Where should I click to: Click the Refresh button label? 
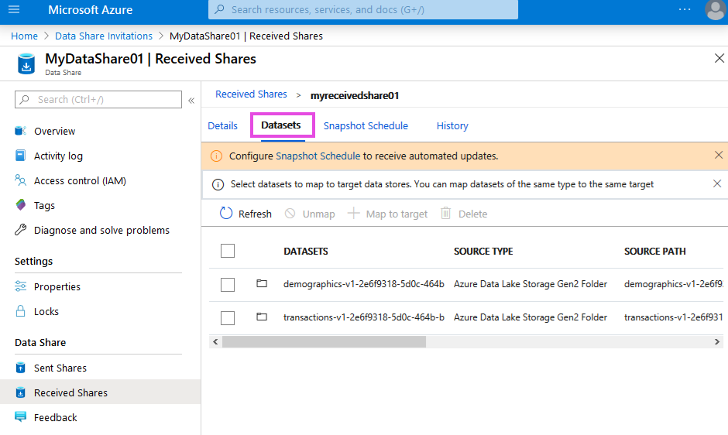255,214
